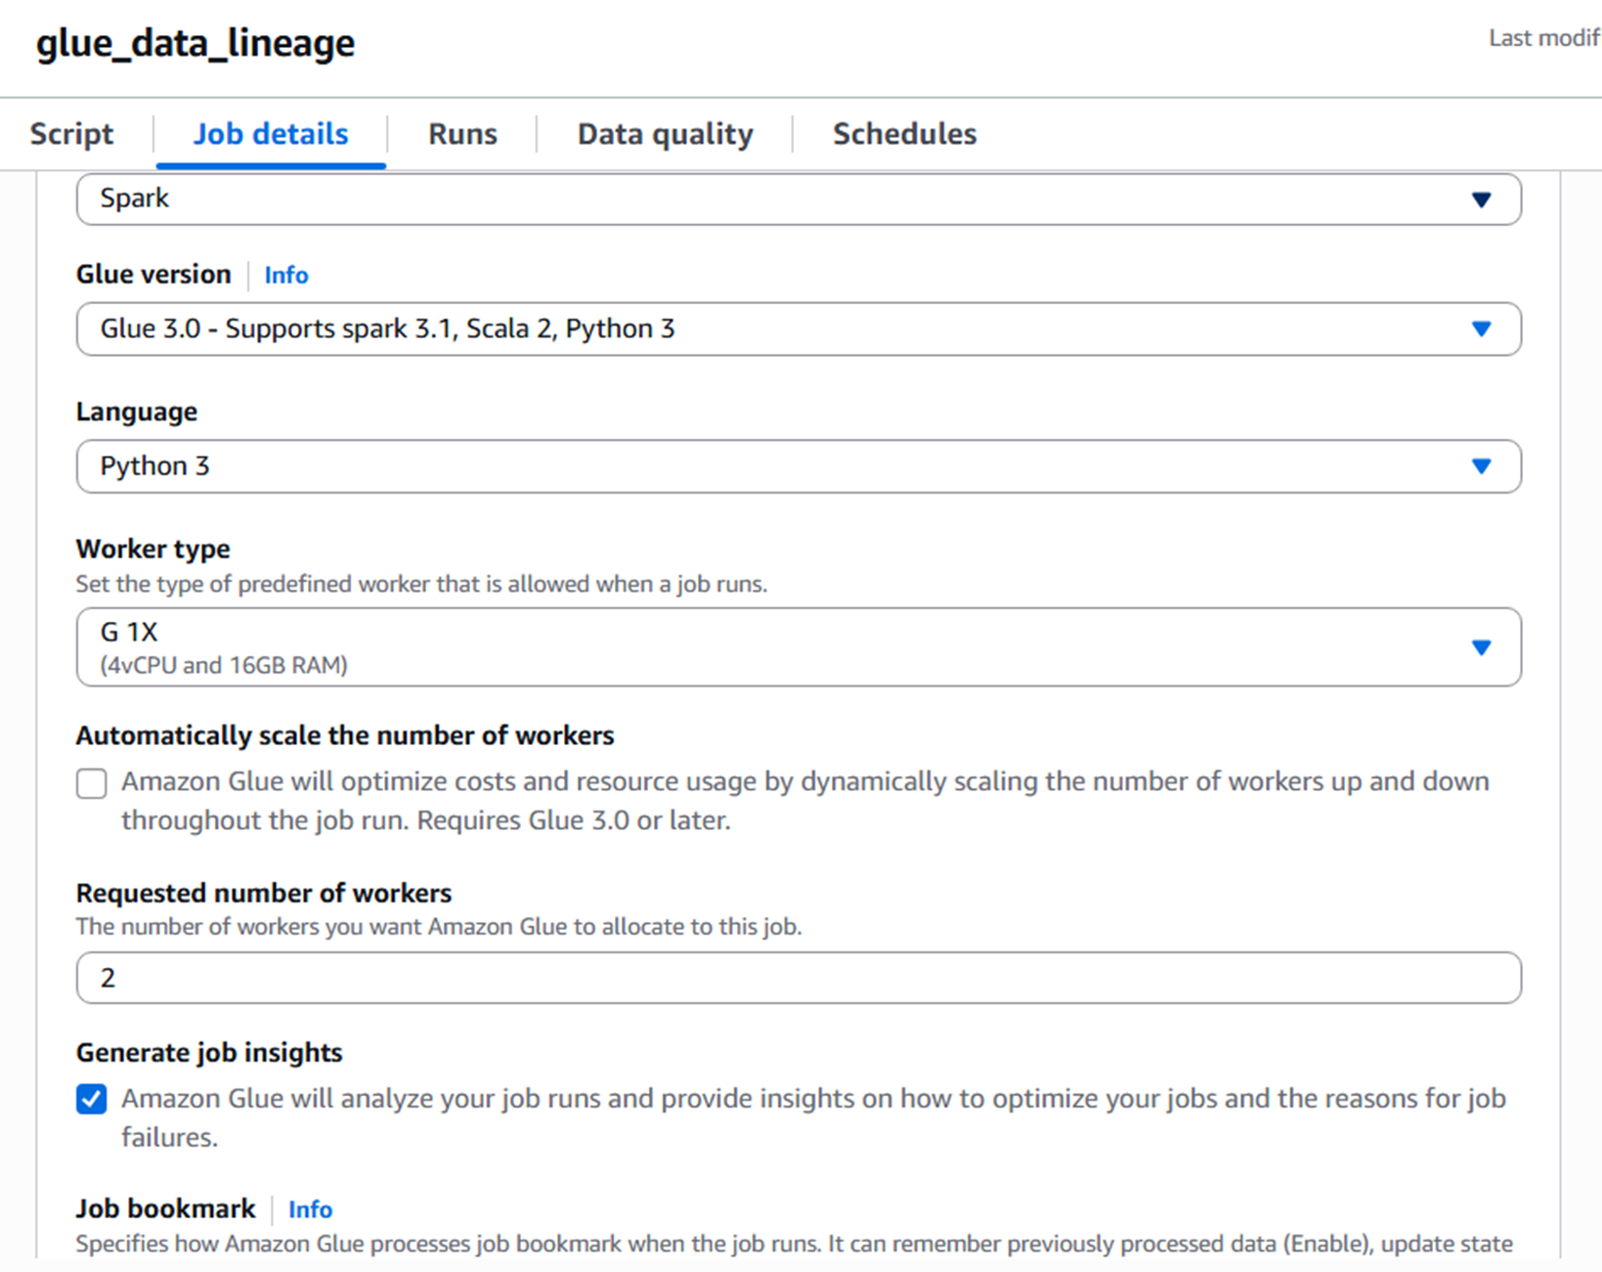This screenshot has width=1602, height=1272.
Task: Click the Requested number of workers field
Action: 798,978
